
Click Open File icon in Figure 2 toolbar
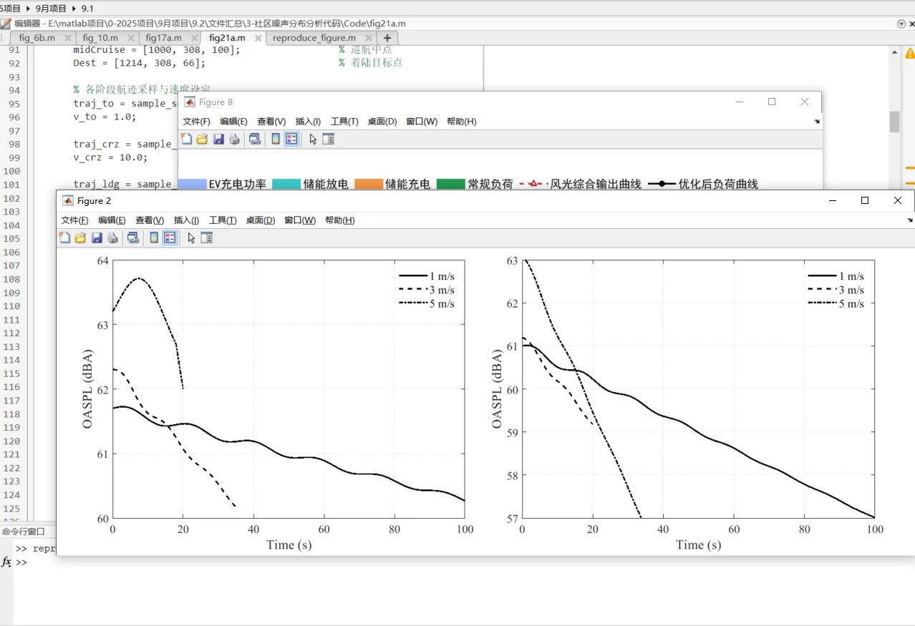80,238
